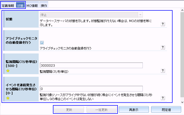
Task: Focus the イベント interval field containing 0
Action: tap(91, 89)
